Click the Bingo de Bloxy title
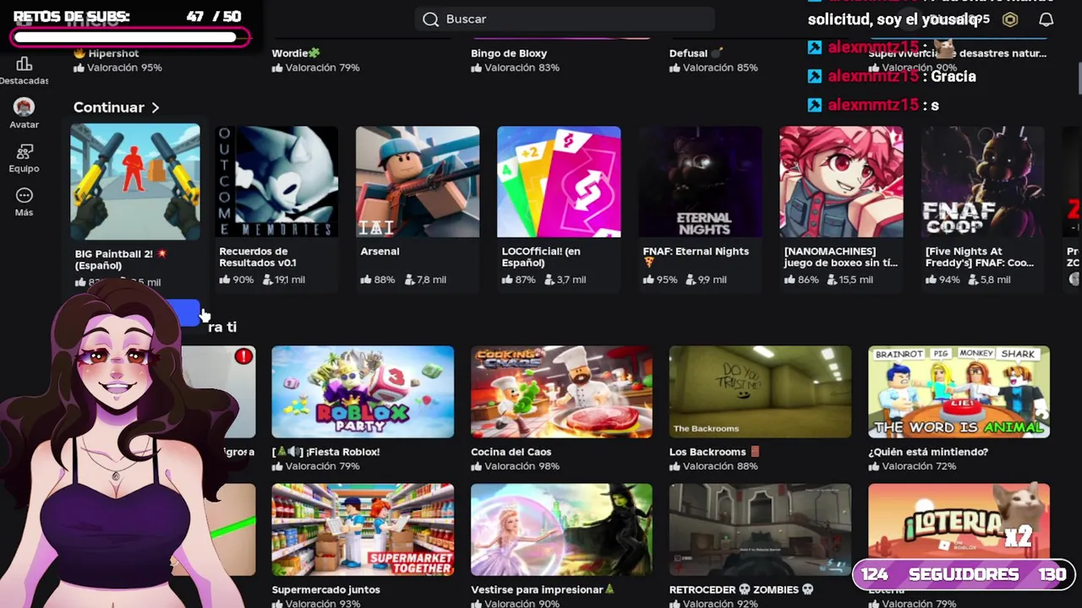The height and width of the screenshot is (608, 1082). pos(509,53)
